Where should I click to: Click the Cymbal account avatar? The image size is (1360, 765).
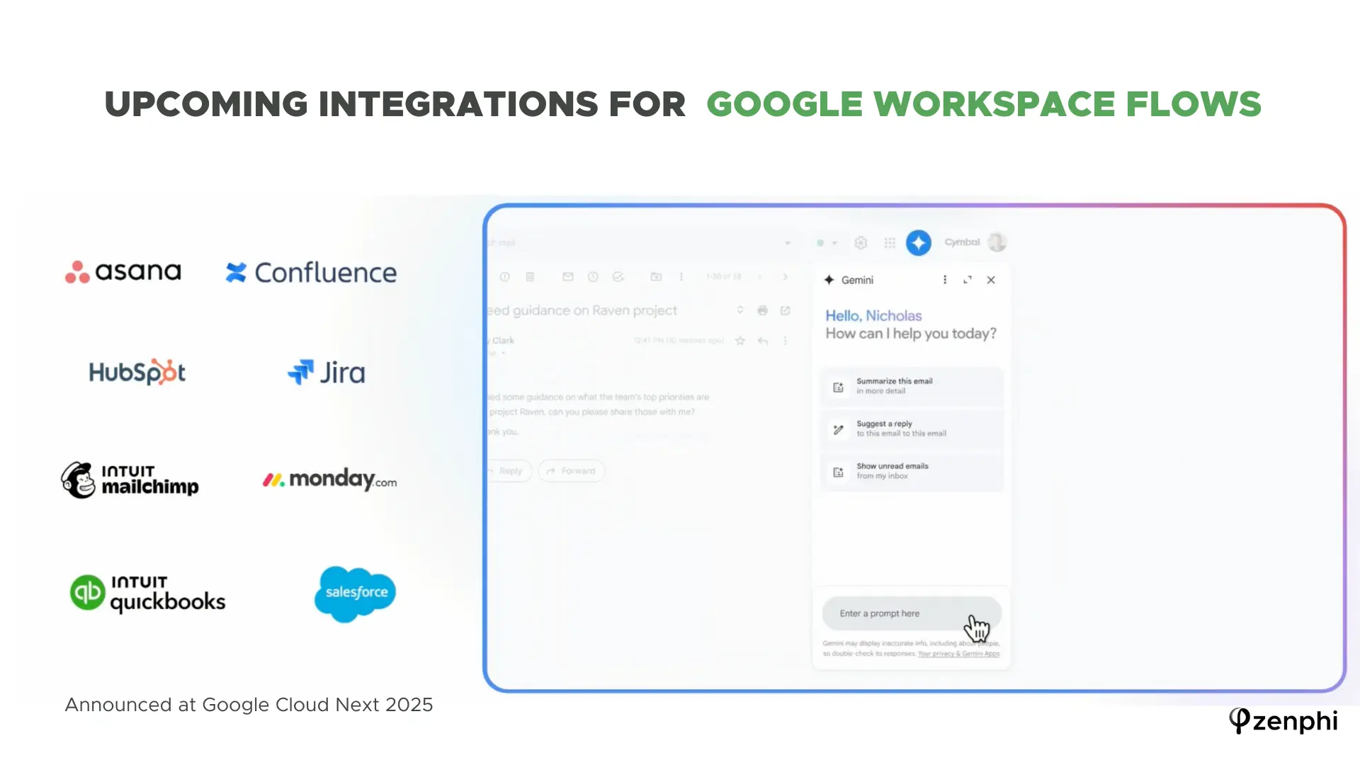(x=997, y=242)
